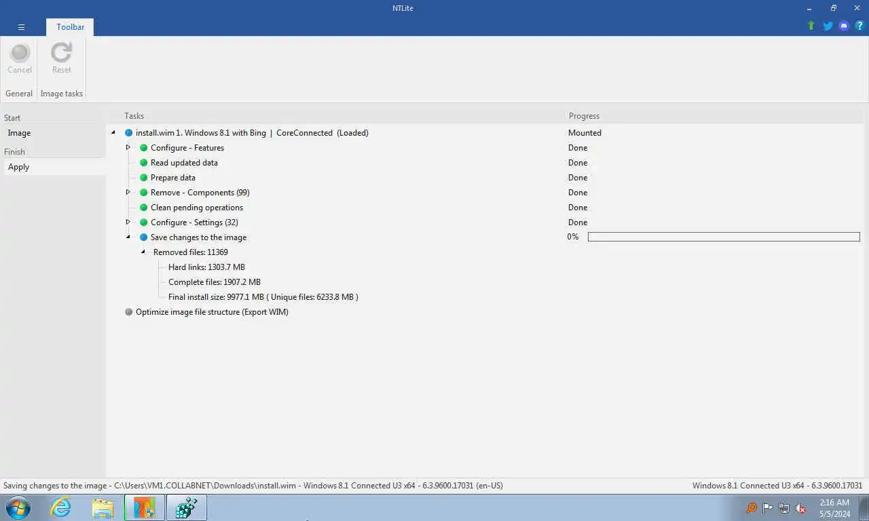
Task: Select the Toolbar ribbon tab
Action: click(x=70, y=27)
